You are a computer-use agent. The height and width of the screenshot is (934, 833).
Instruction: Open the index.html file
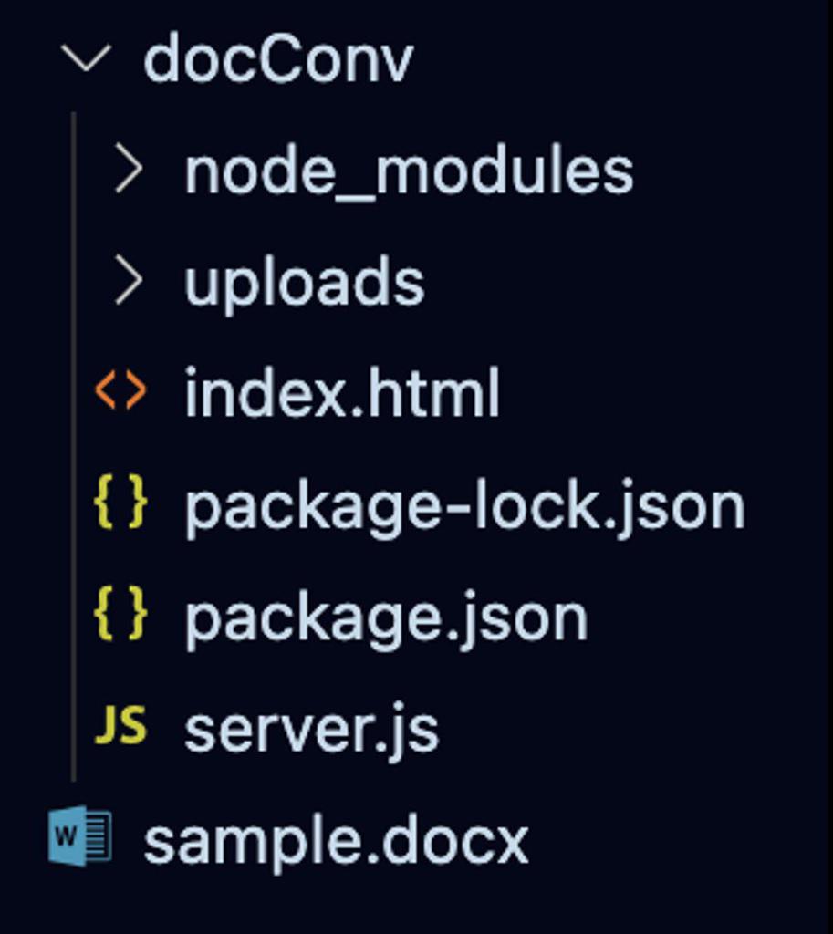coord(342,394)
